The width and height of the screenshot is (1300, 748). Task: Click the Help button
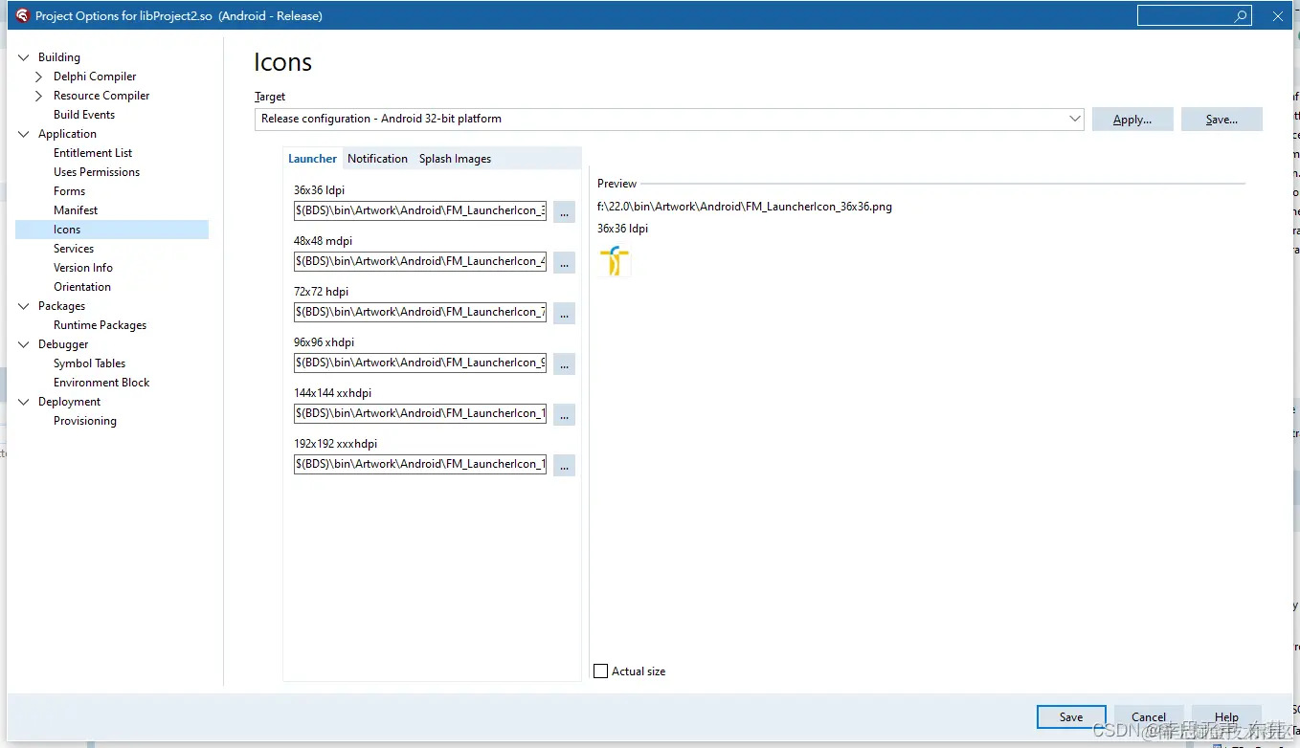[1226, 717]
